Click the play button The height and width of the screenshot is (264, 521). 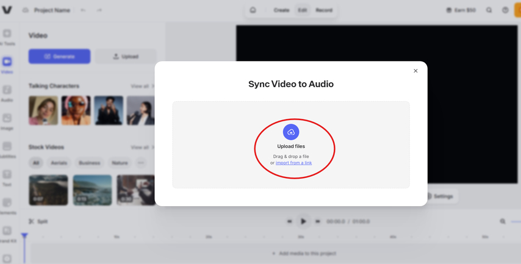(x=303, y=221)
